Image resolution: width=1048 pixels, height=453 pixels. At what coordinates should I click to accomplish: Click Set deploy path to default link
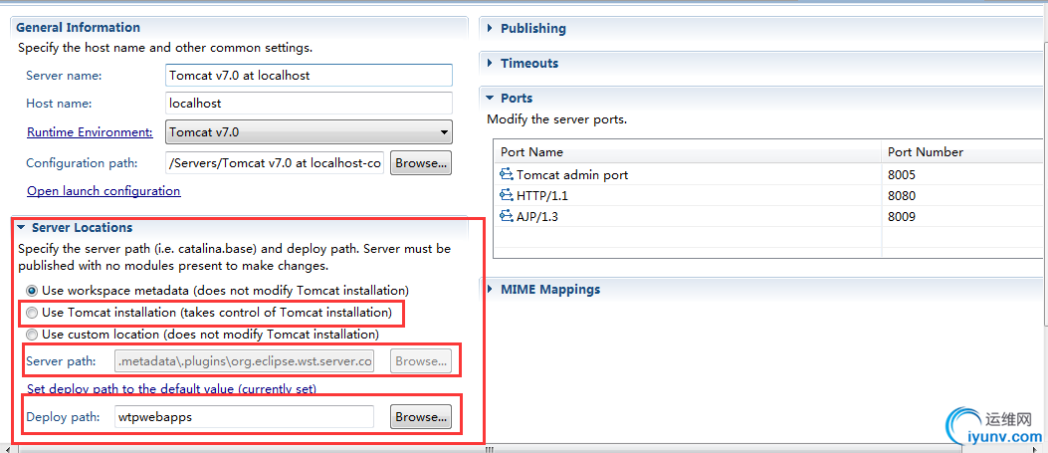coord(172,388)
